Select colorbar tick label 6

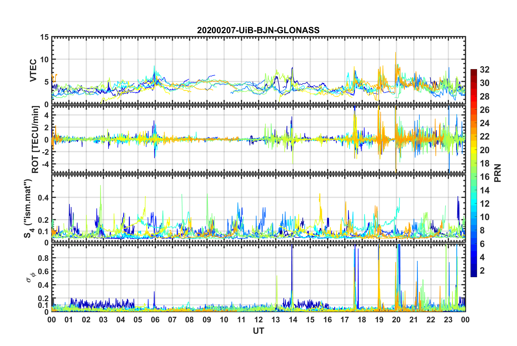(x=482, y=244)
